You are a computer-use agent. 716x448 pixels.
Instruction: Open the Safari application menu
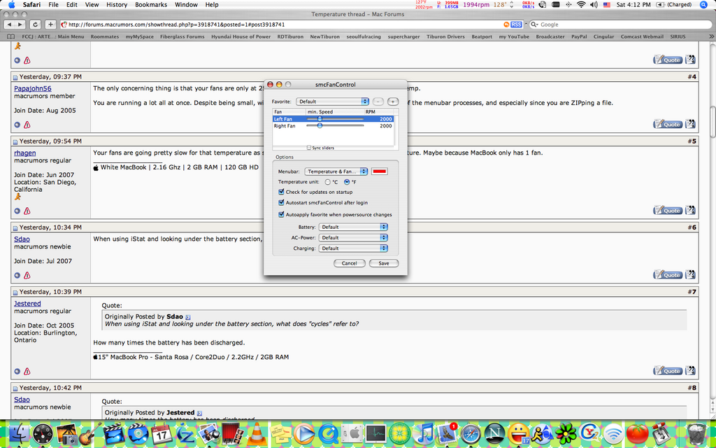tap(31, 5)
